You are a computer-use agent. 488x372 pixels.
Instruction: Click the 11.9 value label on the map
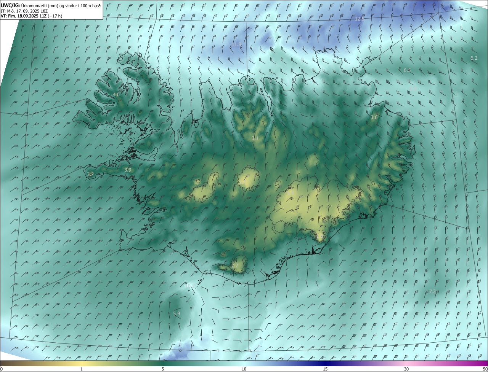[236, 45]
